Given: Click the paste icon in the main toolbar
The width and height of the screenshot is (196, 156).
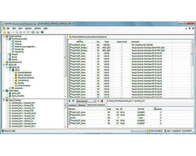Looking at the screenshot, I should tap(20, 32).
